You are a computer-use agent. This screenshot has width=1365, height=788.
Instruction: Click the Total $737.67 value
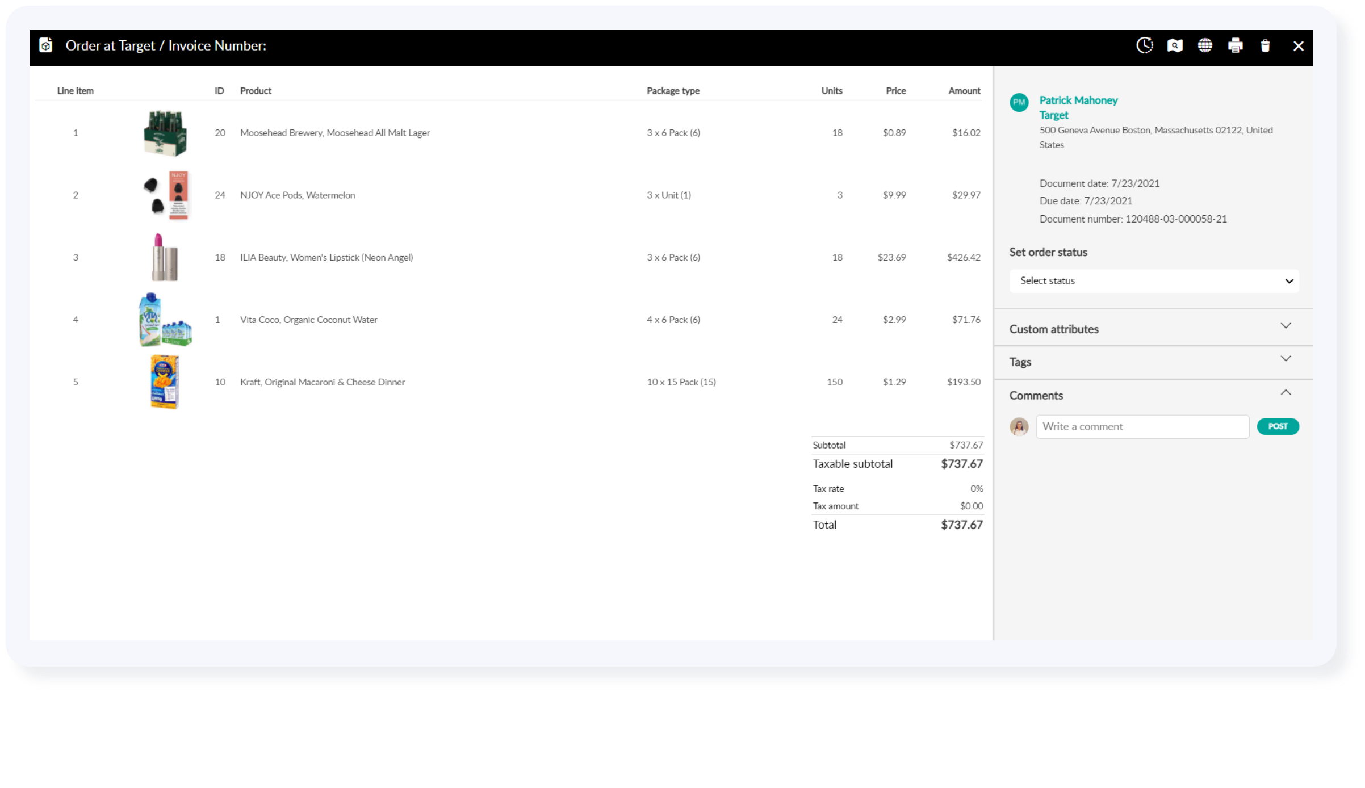[x=961, y=525]
